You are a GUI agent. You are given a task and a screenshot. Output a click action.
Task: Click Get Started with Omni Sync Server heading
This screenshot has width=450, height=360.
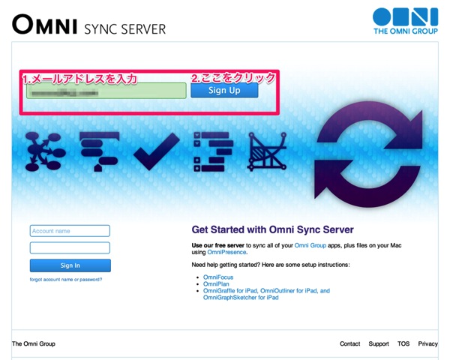click(272, 229)
